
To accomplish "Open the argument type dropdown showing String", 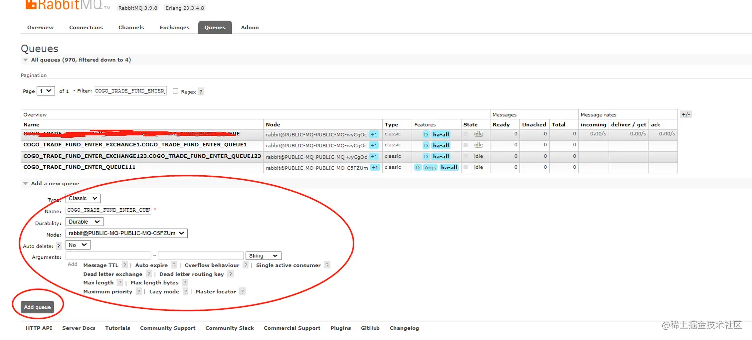I will (264, 256).
